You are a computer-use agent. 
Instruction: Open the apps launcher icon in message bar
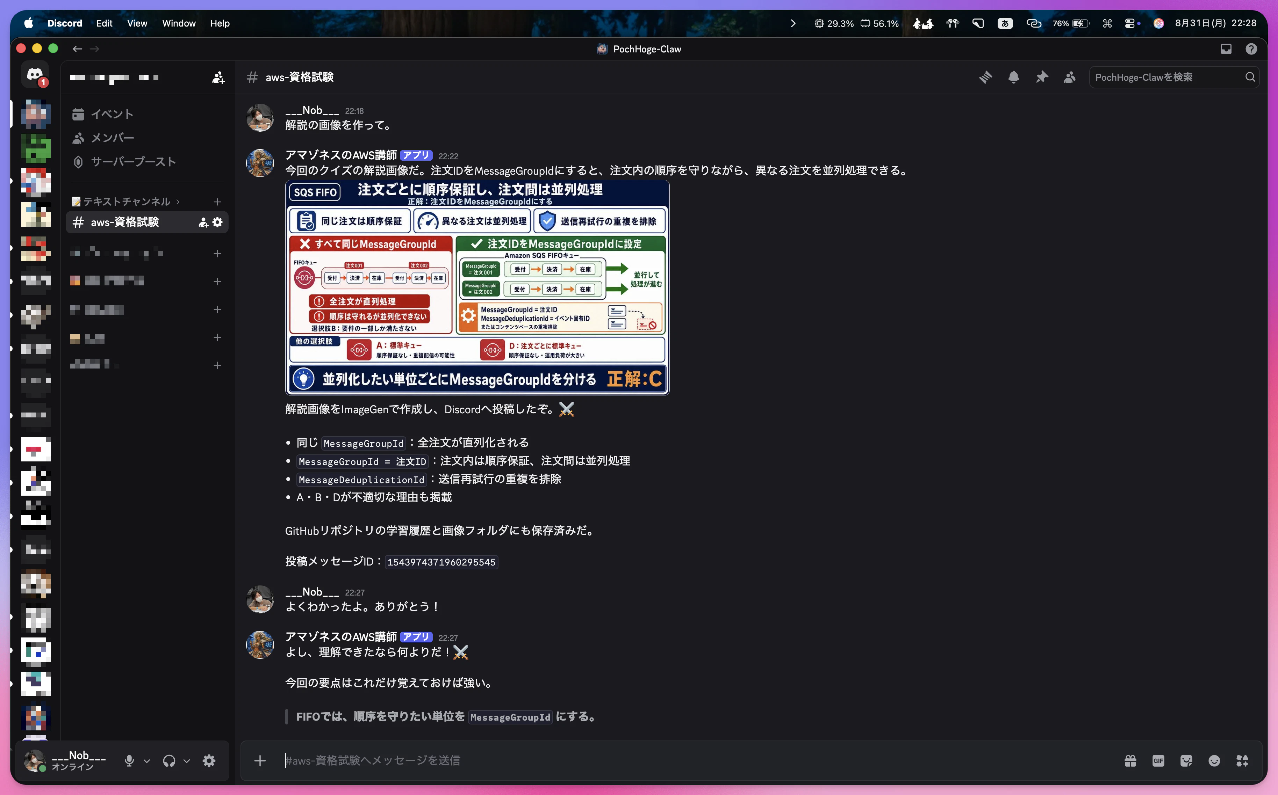(x=1242, y=761)
